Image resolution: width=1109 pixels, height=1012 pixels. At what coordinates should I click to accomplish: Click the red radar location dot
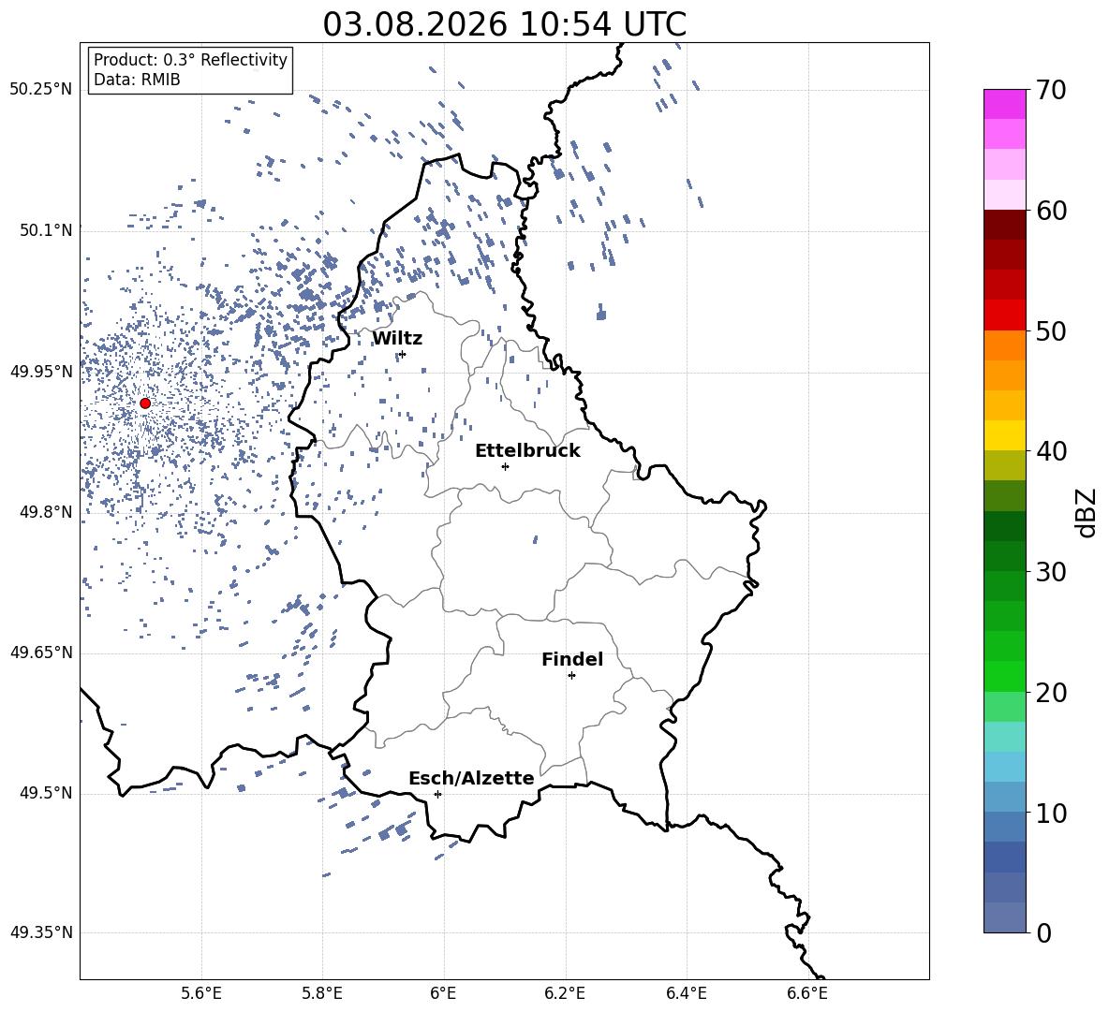point(145,403)
